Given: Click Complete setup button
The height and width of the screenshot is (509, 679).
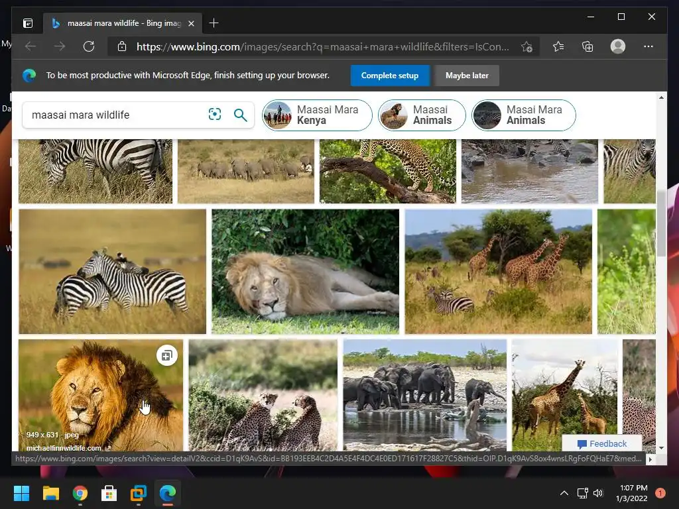Looking at the screenshot, I should tap(390, 76).
